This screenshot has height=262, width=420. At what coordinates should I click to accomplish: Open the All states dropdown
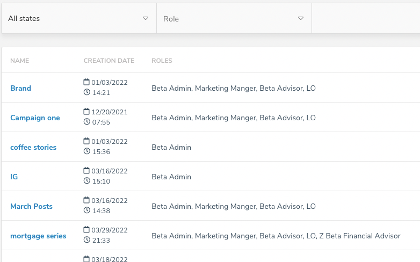[79, 18]
